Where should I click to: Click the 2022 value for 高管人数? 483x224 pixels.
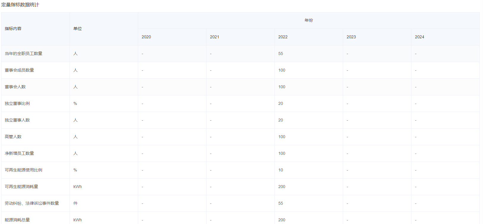282,137
